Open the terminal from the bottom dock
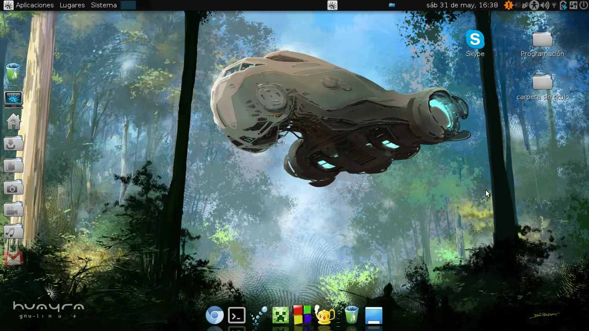This screenshot has height=331, width=589. (x=237, y=315)
